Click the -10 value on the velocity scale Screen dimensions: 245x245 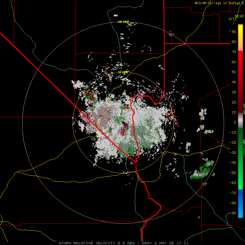point(233,133)
